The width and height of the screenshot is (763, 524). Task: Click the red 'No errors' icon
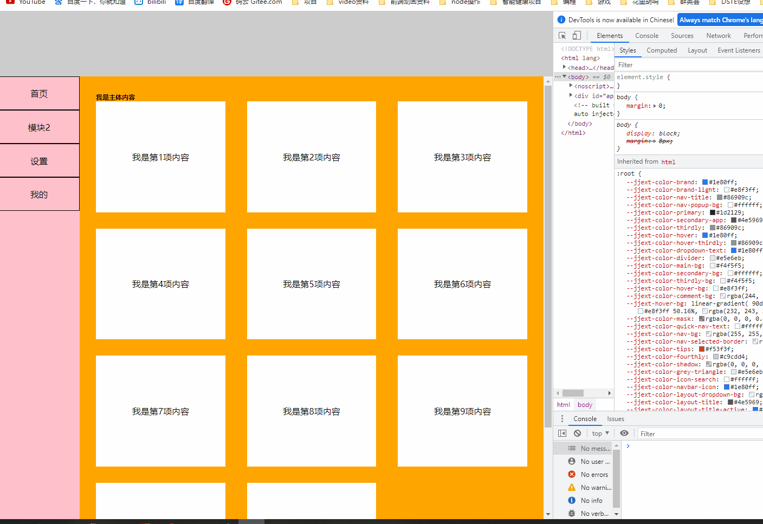[x=572, y=474]
